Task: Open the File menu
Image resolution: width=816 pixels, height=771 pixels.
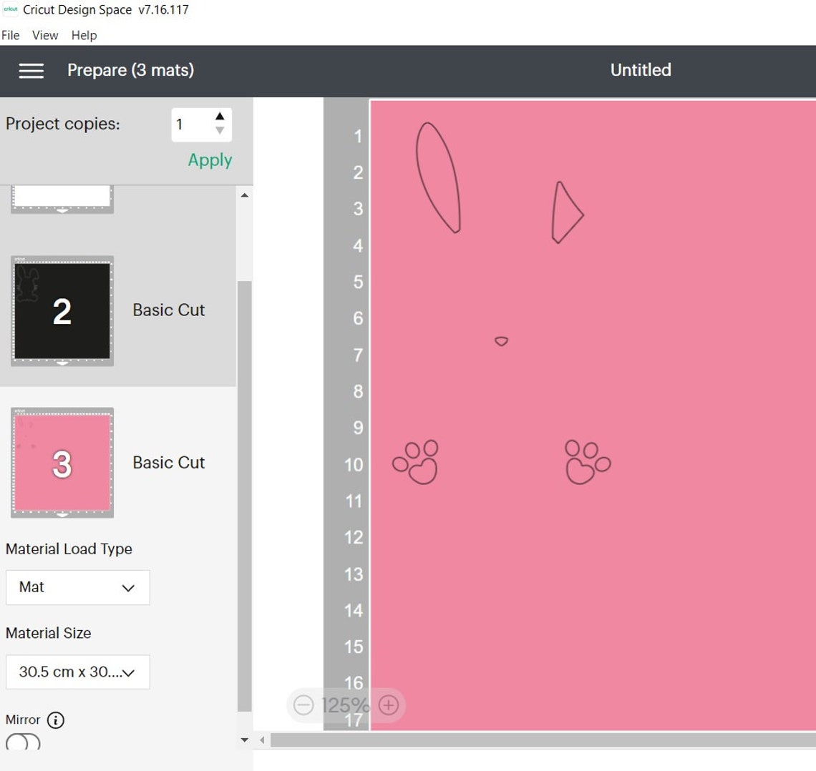Action: 10,35
